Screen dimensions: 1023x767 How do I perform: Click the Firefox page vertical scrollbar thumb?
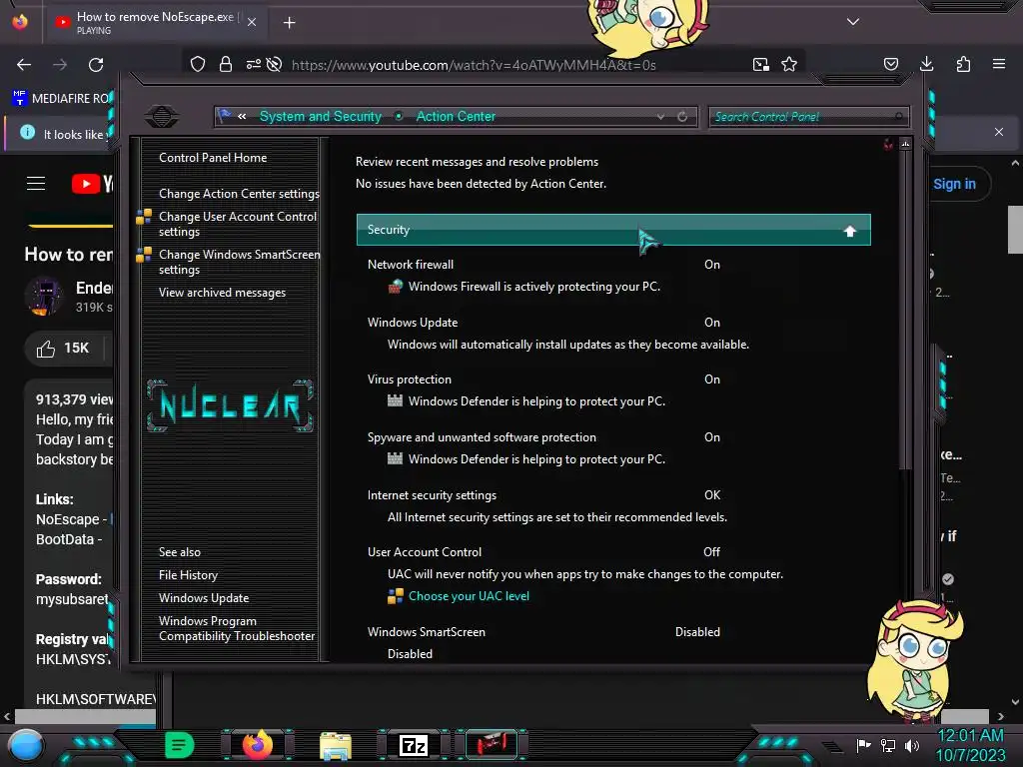pos(1015,230)
